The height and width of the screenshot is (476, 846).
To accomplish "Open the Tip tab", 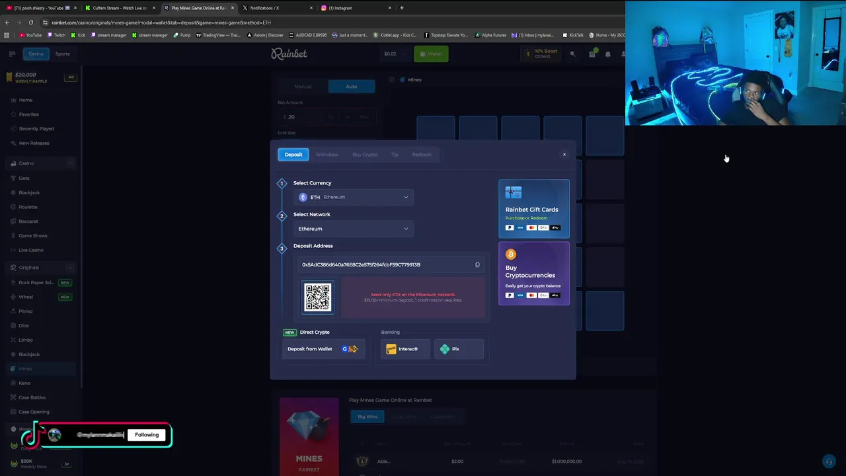I will [x=395, y=155].
